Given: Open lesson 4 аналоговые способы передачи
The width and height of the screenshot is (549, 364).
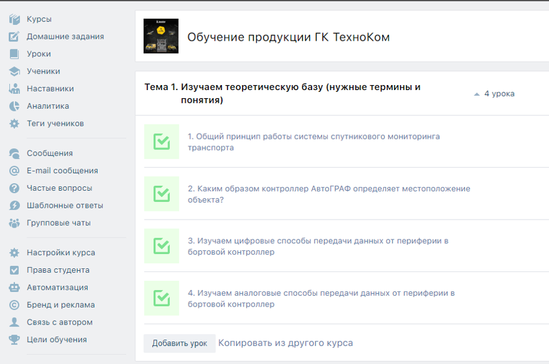Looking at the screenshot, I should click(321, 299).
